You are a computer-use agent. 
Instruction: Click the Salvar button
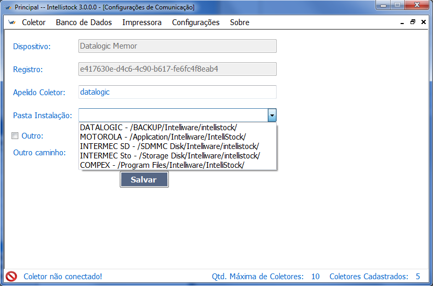pyautogui.click(x=144, y=179)
